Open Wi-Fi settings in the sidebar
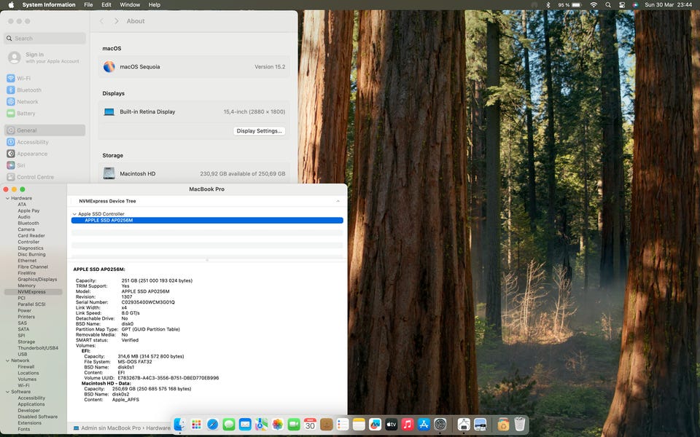Screen dimensions: 700x437 [23, 79]
